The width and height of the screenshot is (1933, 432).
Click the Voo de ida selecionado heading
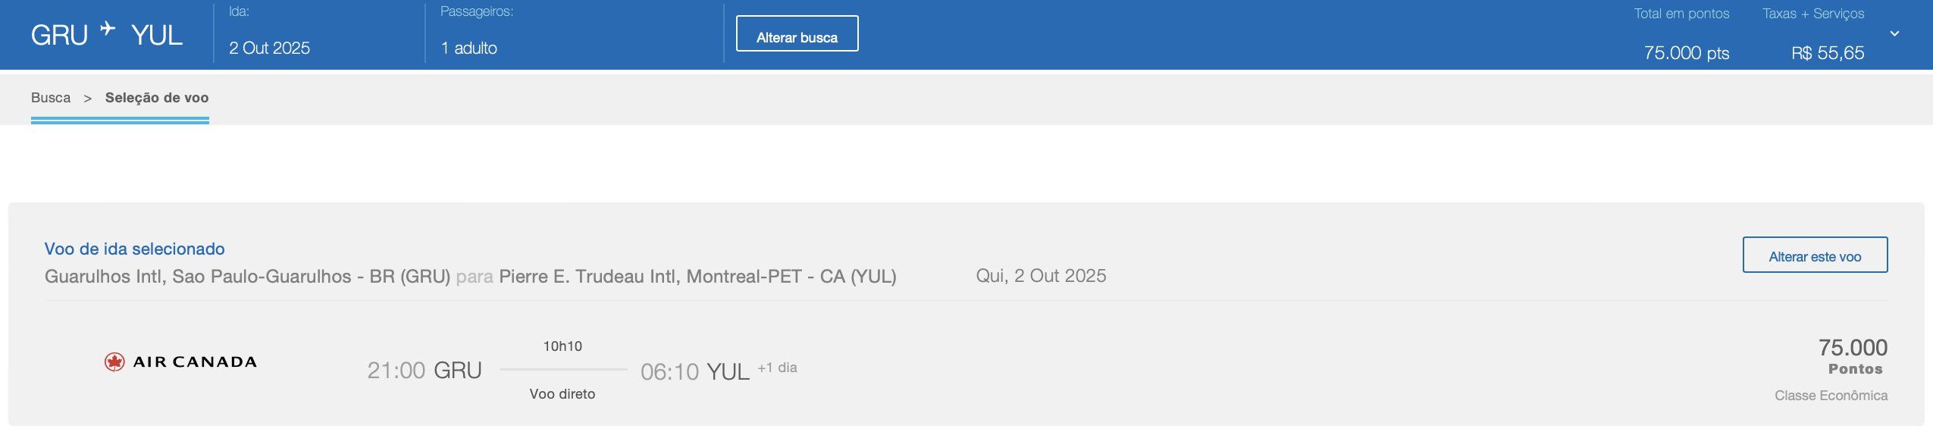coord(135,249)
